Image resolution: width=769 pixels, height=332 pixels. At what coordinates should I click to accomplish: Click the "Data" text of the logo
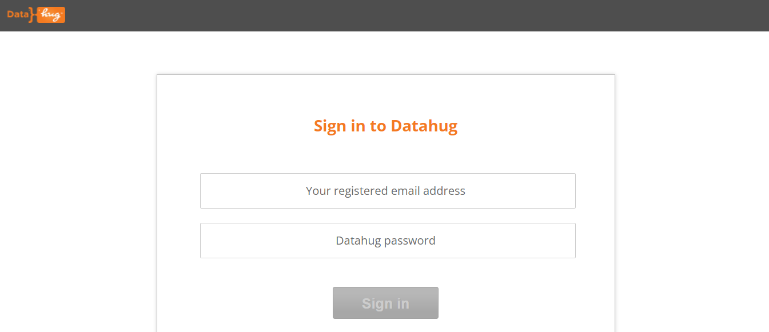[17, 15]
